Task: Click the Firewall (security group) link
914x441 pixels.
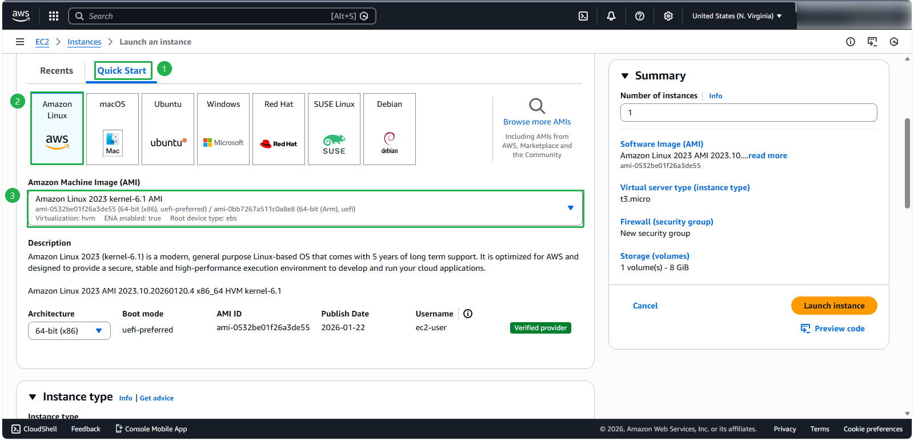Action: (x=667, y=222)
